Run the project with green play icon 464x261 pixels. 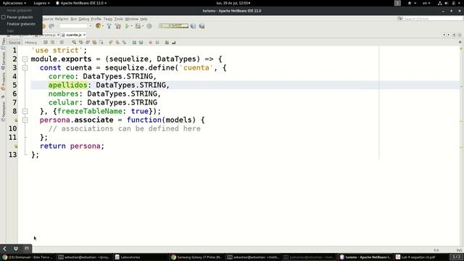[127, 26]
